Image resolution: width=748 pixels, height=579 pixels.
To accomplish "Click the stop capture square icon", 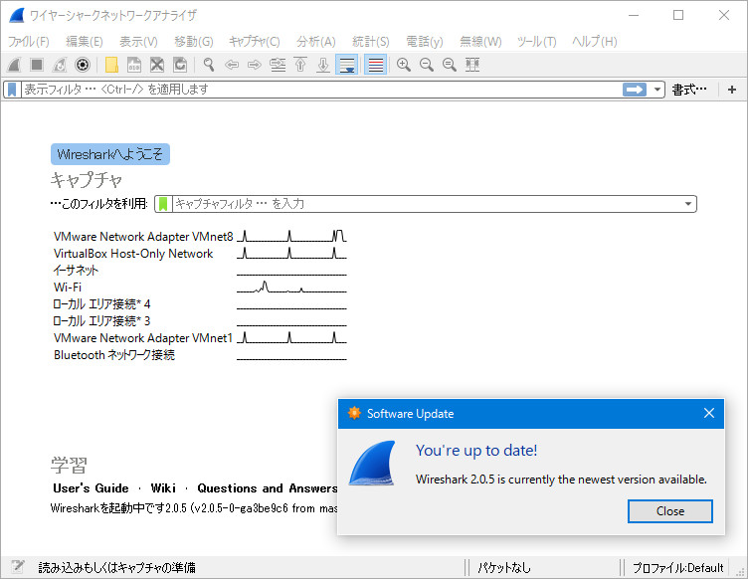I will [37, 65].
